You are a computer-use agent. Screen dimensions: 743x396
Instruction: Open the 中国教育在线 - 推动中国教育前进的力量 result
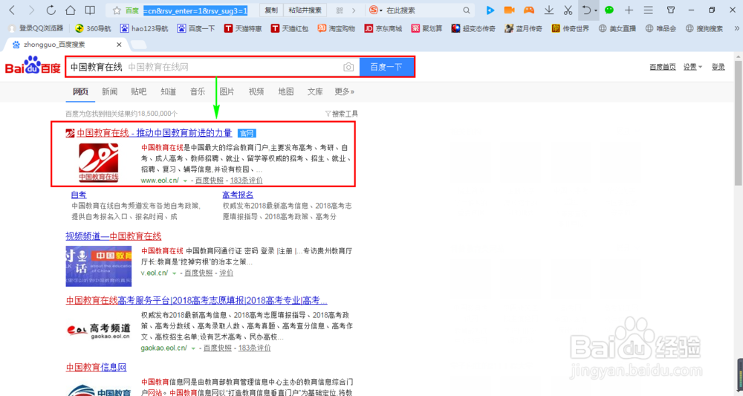pos(155,133)
